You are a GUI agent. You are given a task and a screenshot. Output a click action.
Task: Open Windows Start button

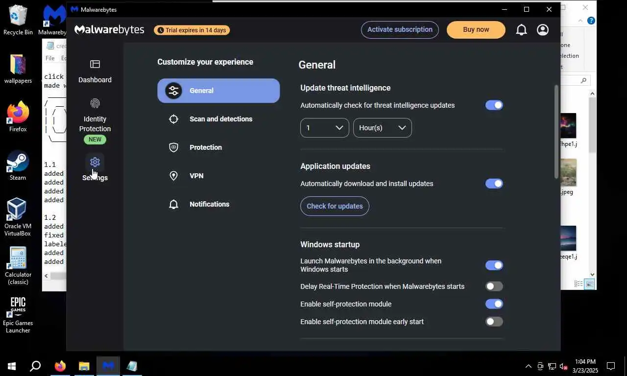[x=12, y=366]
